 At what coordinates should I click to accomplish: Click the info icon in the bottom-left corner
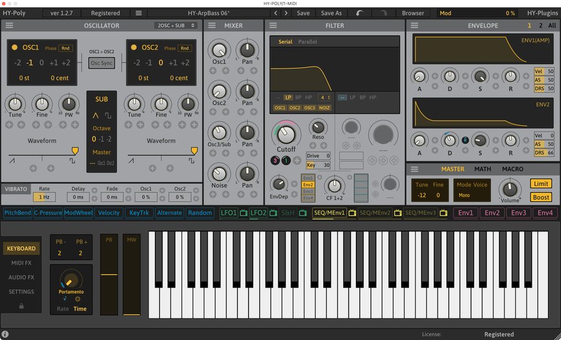click(x=5, y=334)
